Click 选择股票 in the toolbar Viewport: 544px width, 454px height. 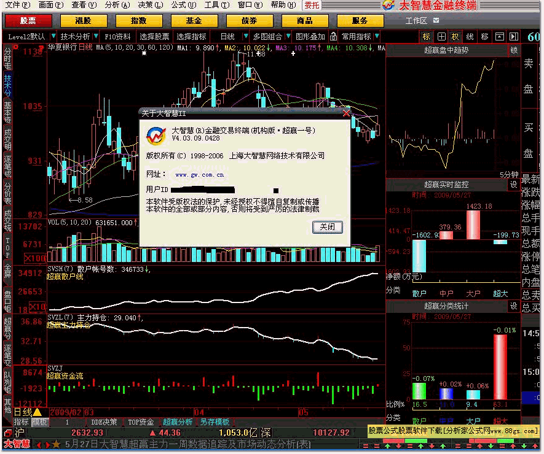coord(154,36)
